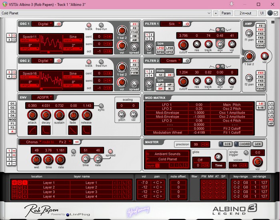Open plugin hamburger menu icon

pos(273,22)
